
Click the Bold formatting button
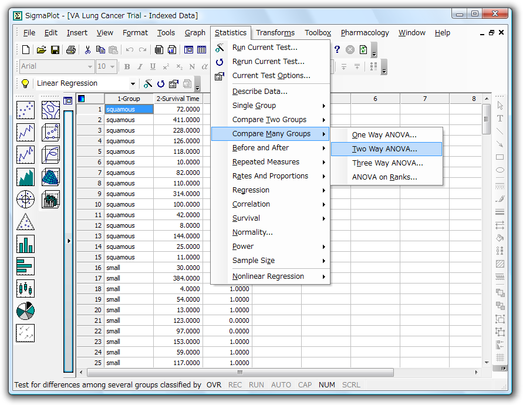[x=127, y=67]
